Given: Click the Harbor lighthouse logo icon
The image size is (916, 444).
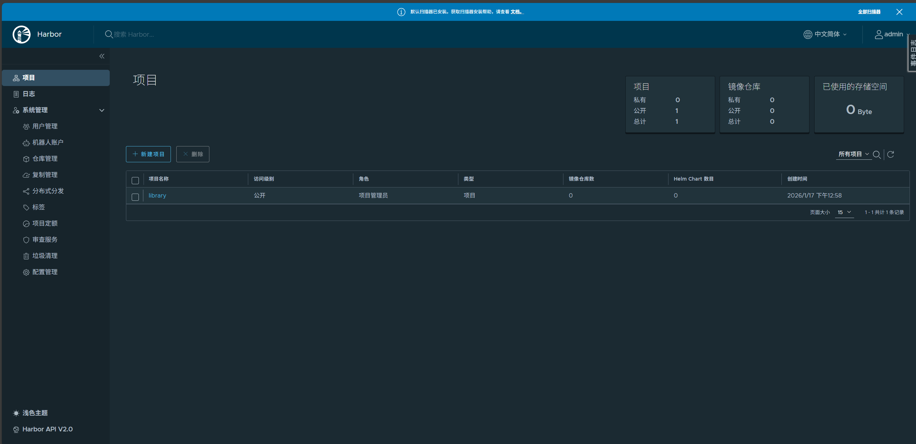Looking at the screenshot, I should click(x=22, y=35).
